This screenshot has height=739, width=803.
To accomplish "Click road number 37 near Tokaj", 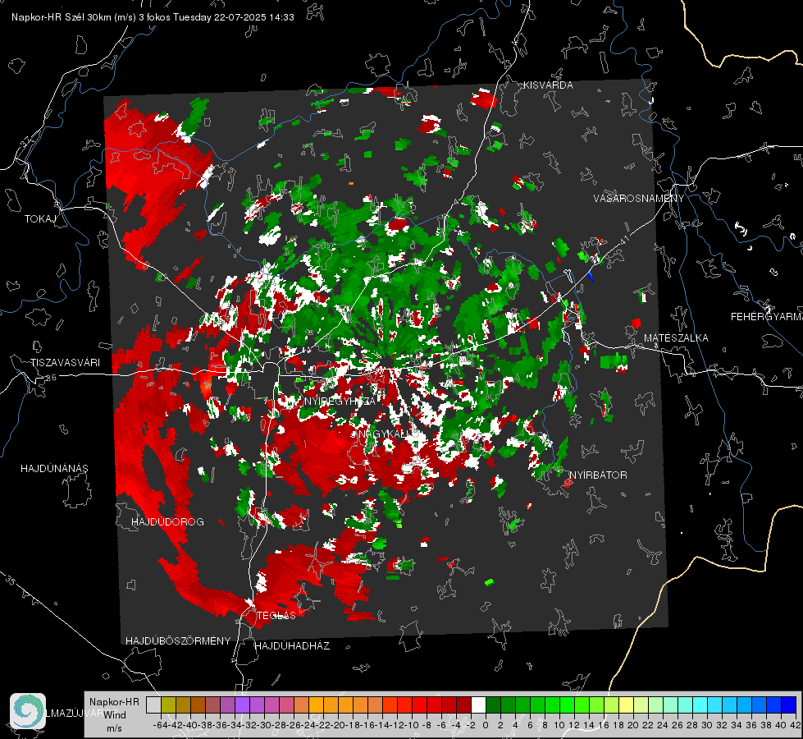I will pyautogui.click(x=25, y=140).
